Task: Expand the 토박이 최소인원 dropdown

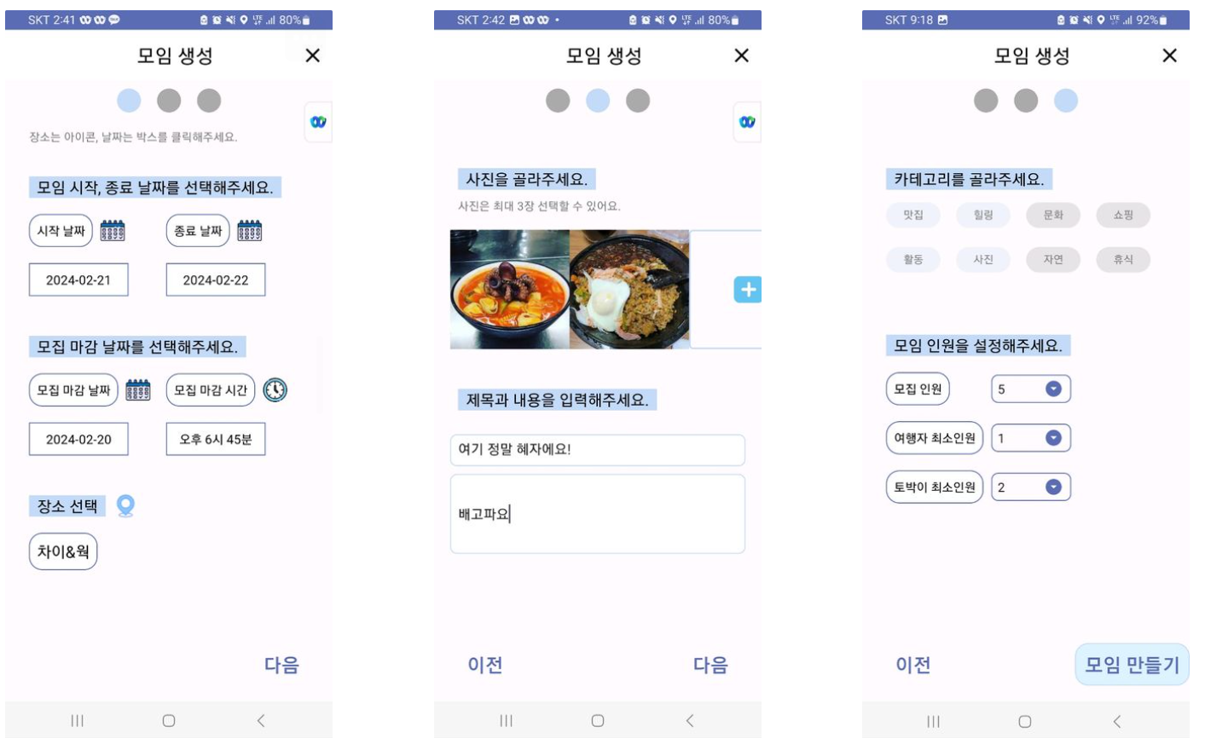Action: 1031,487
